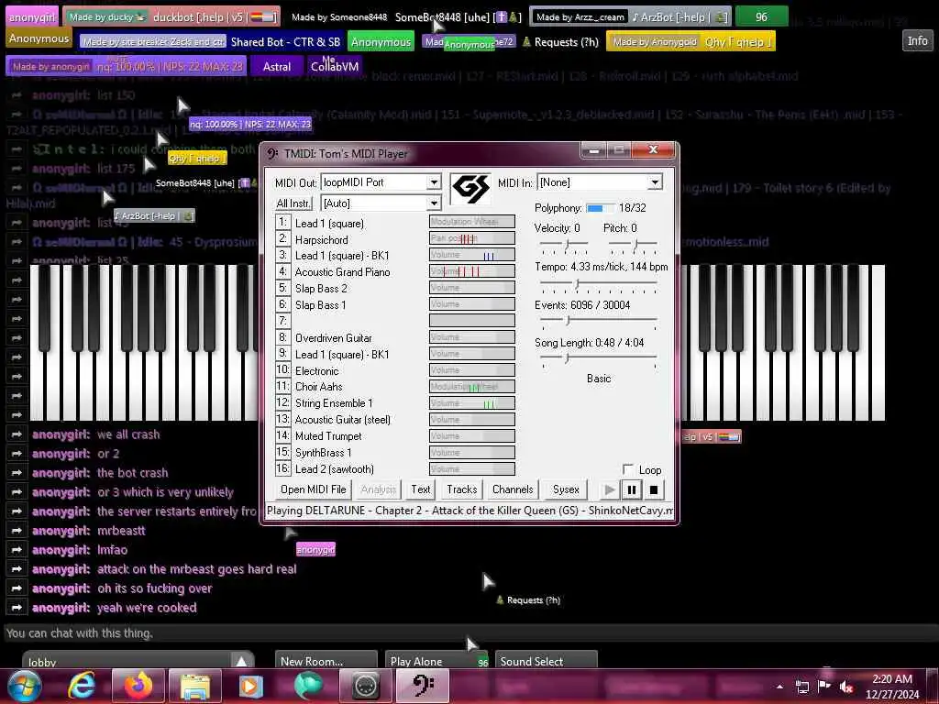Expand the lobby room selector
This screenshot has height=704, width=939.
pyautogui.click(x=241, y=662)
